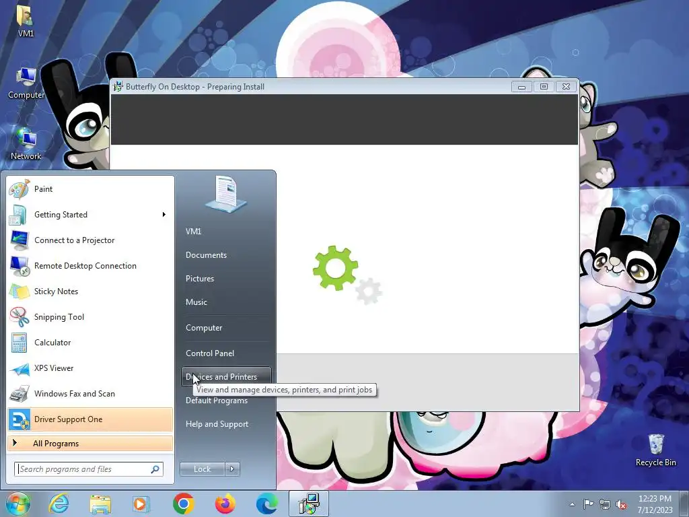
Task: Select the Recycle Bin desktop icon
Action: [x=655, y=450]
